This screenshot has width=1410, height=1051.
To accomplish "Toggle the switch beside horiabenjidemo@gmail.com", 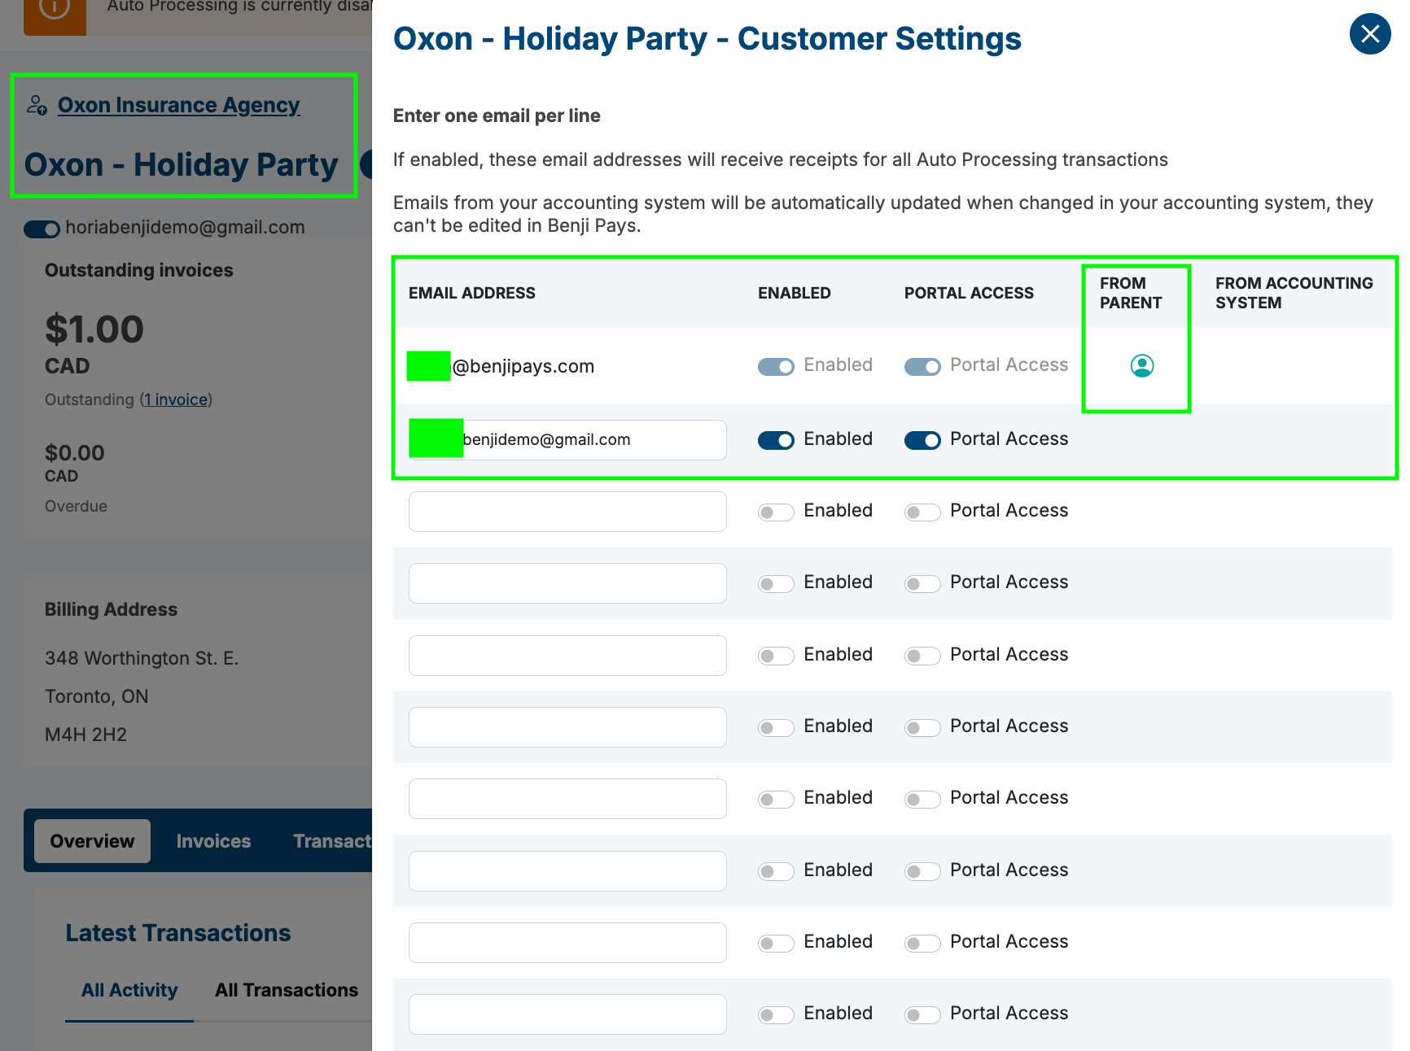I will (x=42, y=229).
